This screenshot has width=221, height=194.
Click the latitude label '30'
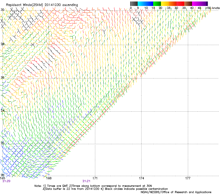click(x=2, y=10)
